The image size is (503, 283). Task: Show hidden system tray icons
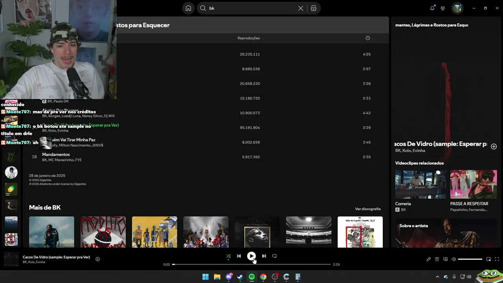point(437,277)
